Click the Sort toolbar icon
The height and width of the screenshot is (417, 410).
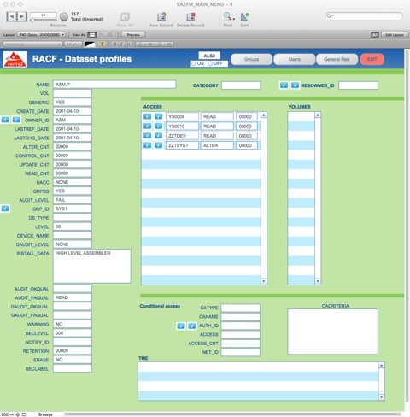(244, 17)
